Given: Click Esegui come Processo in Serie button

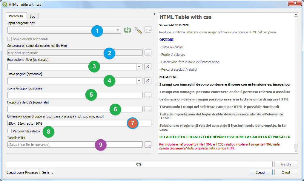Looking at the screenshot, I should point(30,172).
